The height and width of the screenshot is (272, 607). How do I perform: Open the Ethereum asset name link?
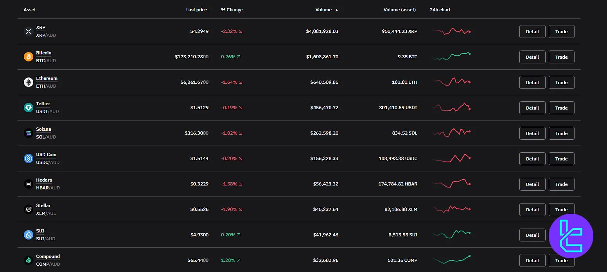tap(47, 78)
